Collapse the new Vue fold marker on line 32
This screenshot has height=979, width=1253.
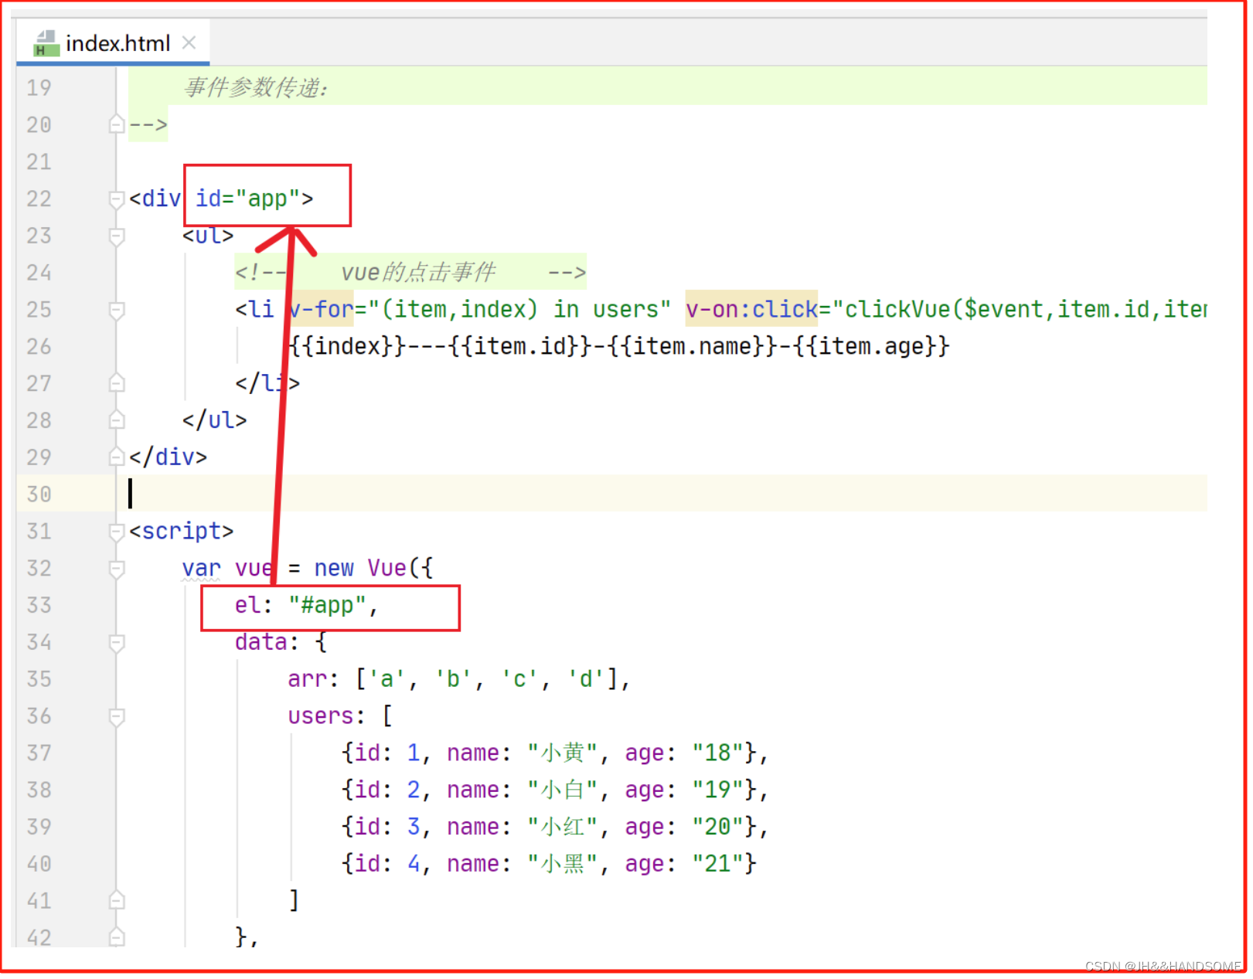coord(117,569)
